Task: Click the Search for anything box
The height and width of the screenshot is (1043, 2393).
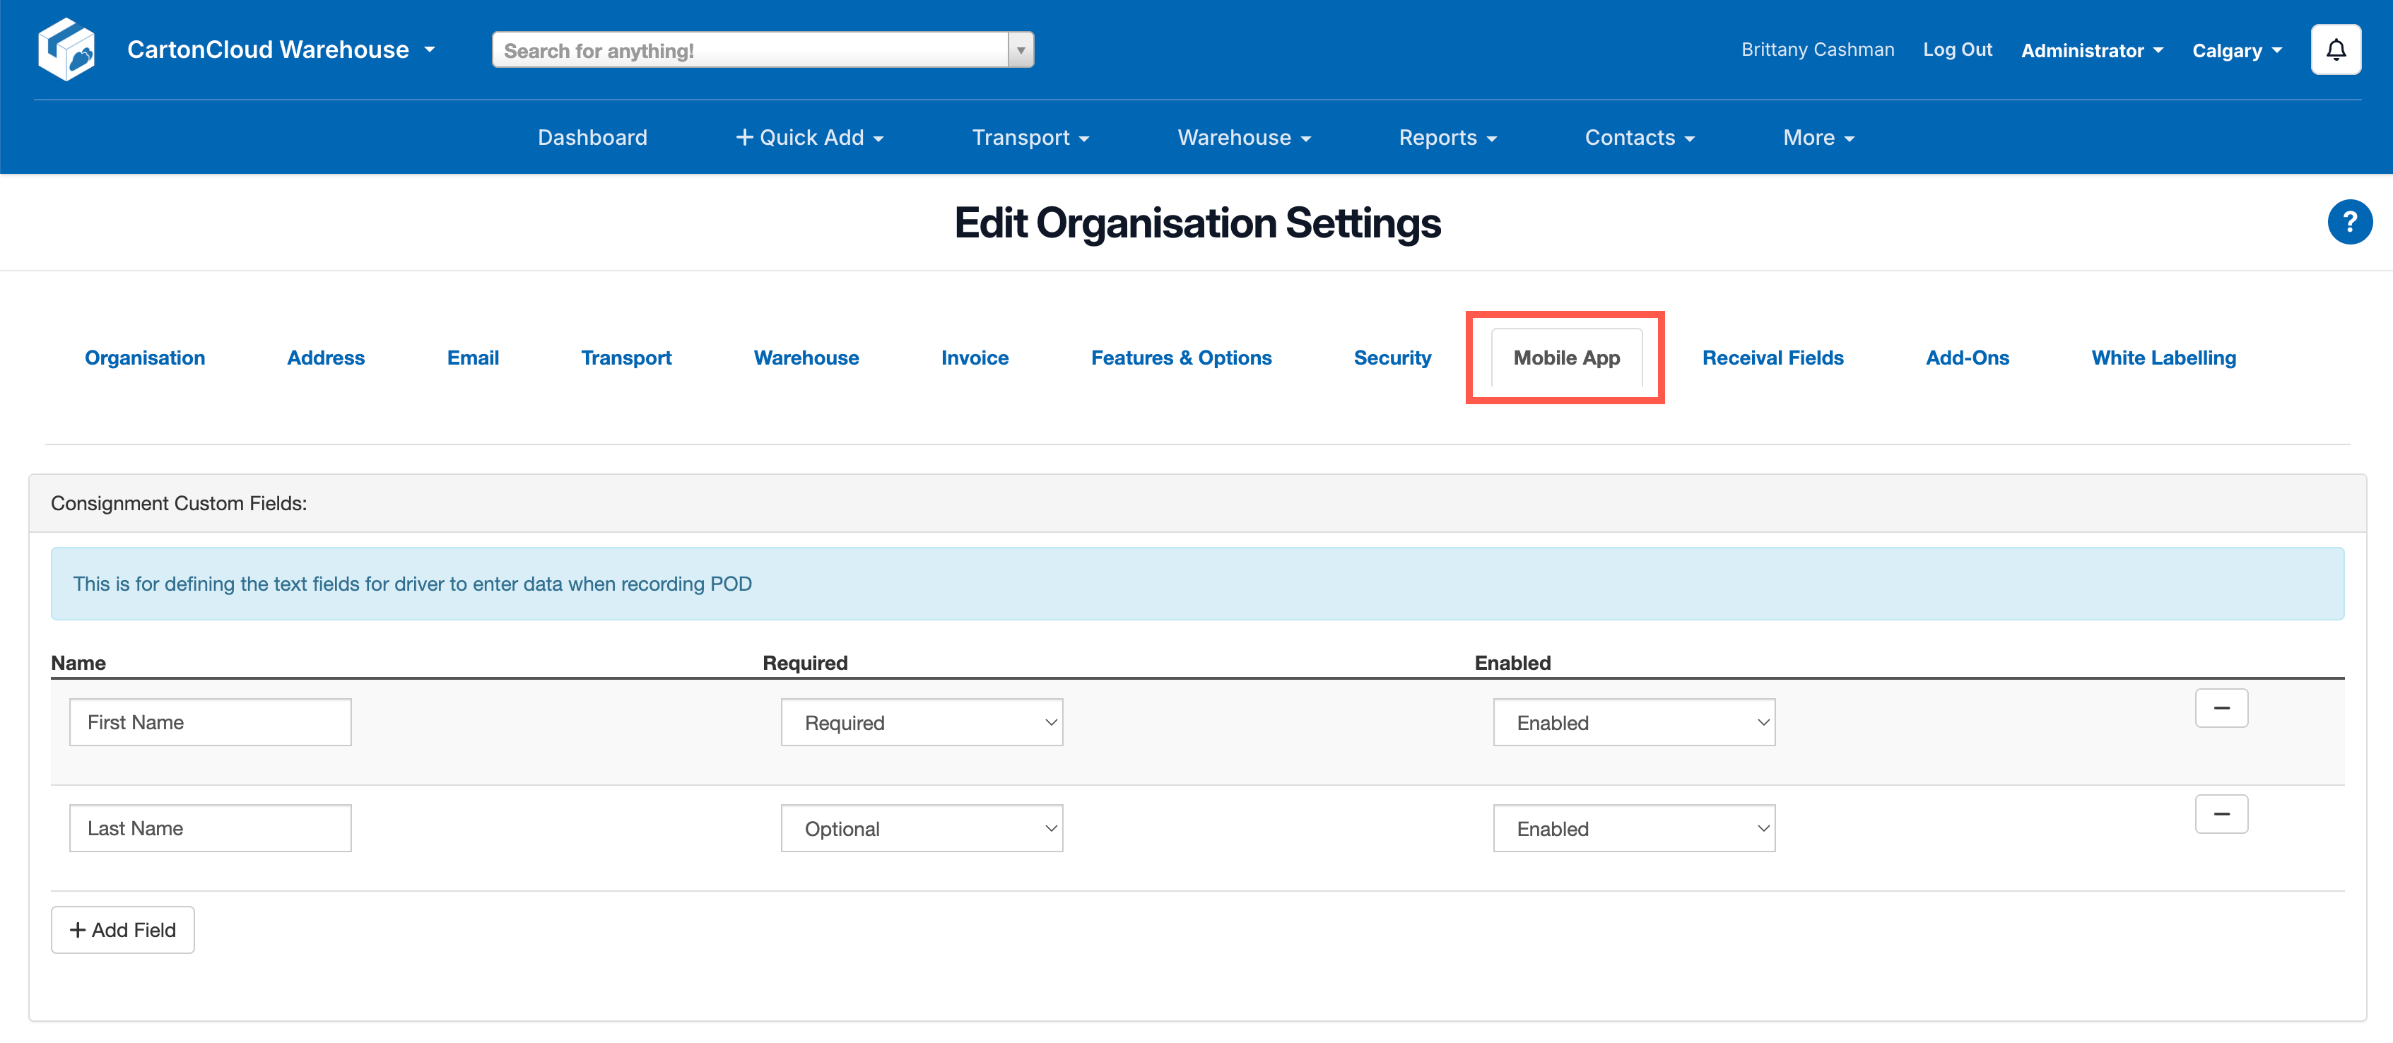Action: click(748, 50)
